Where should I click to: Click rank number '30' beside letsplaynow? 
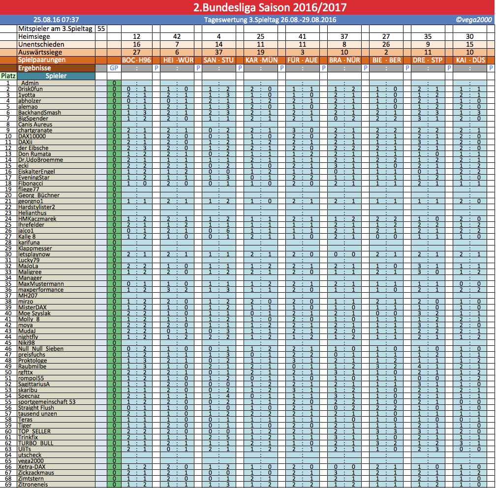coord(8,254)
